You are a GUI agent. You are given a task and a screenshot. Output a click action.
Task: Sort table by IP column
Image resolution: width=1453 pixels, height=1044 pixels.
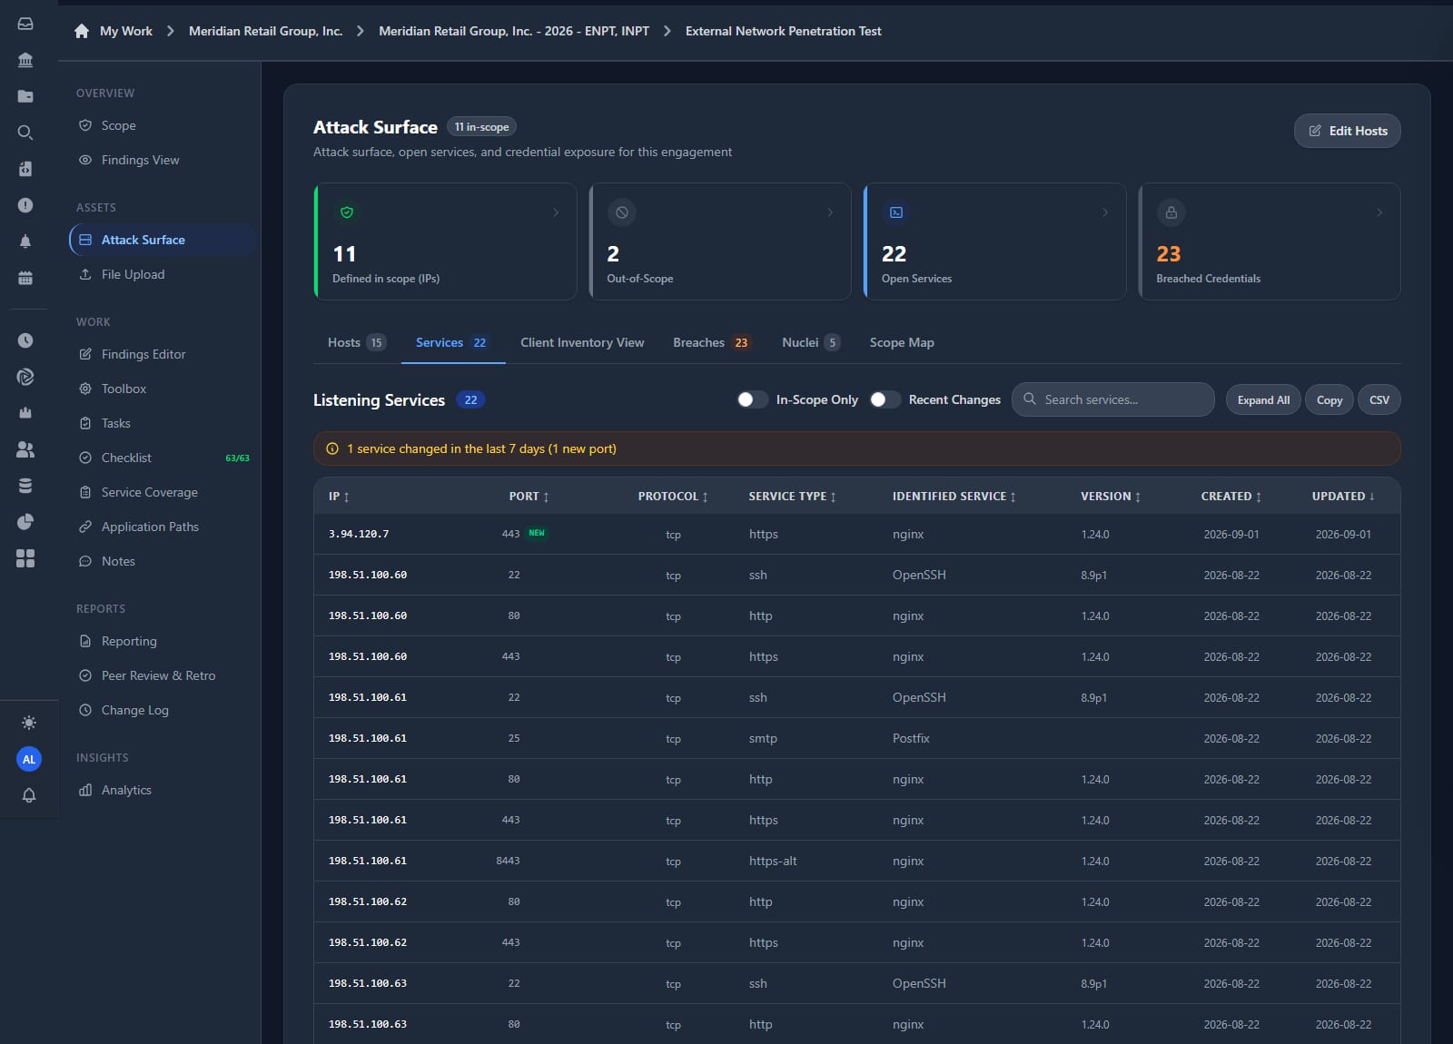339,497
